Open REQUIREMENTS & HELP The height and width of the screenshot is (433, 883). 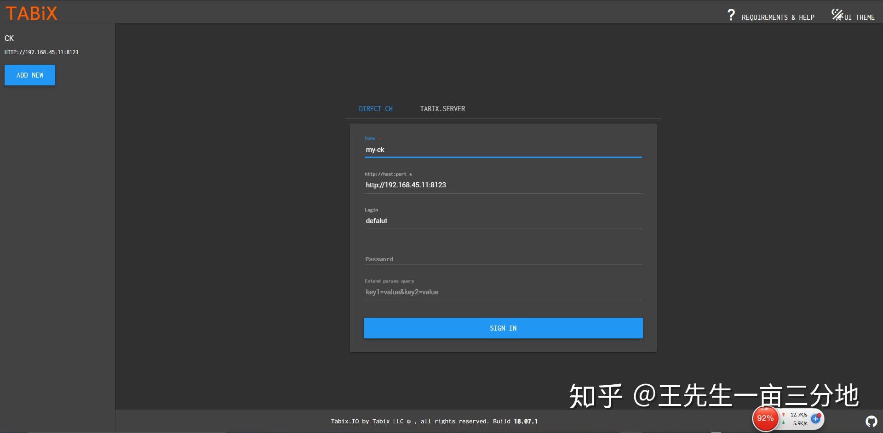click(x=778, y=17)
